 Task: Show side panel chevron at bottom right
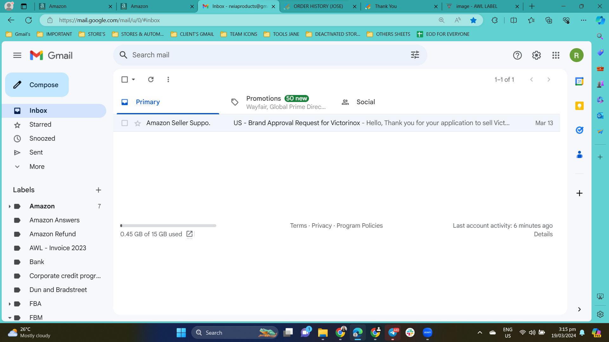580,309
